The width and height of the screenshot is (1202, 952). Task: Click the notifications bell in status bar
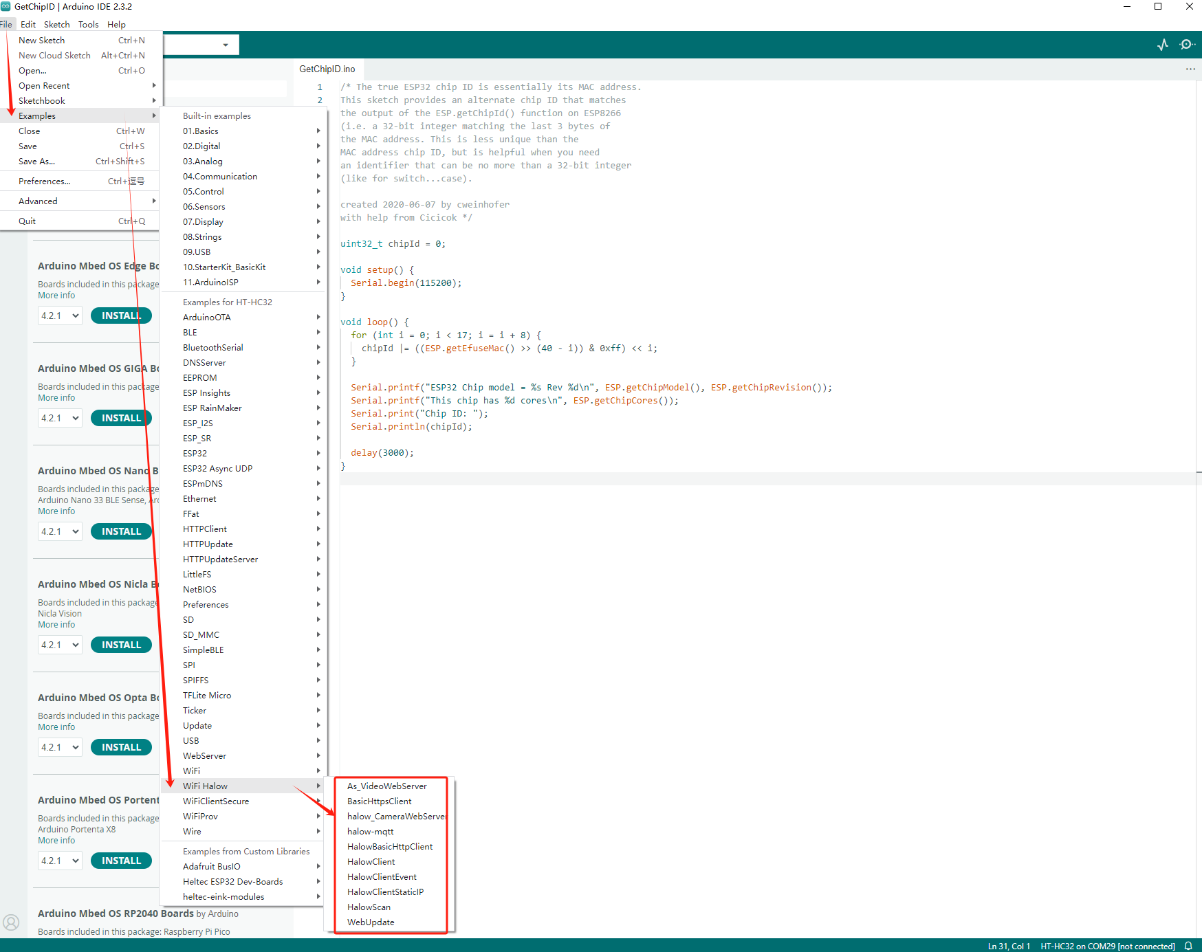[x=1188, y=946]
